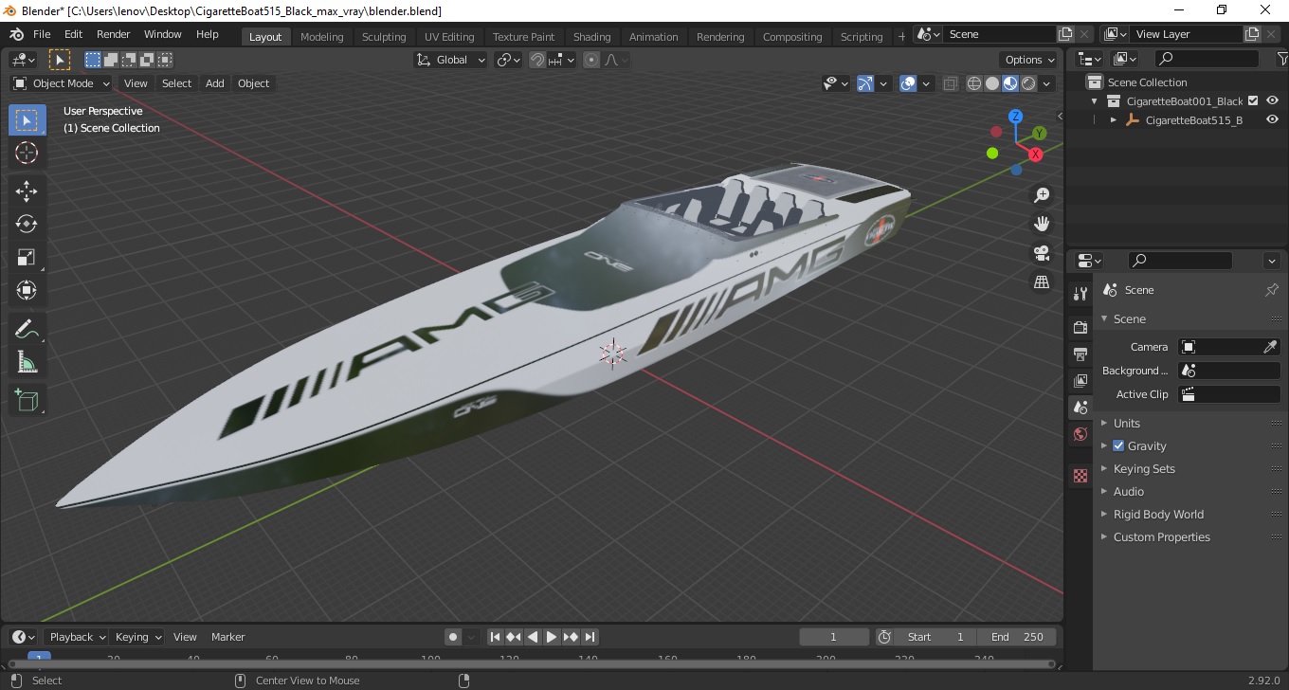Open Playback dropdown in timeline
1289x690 pixels.
76,637
